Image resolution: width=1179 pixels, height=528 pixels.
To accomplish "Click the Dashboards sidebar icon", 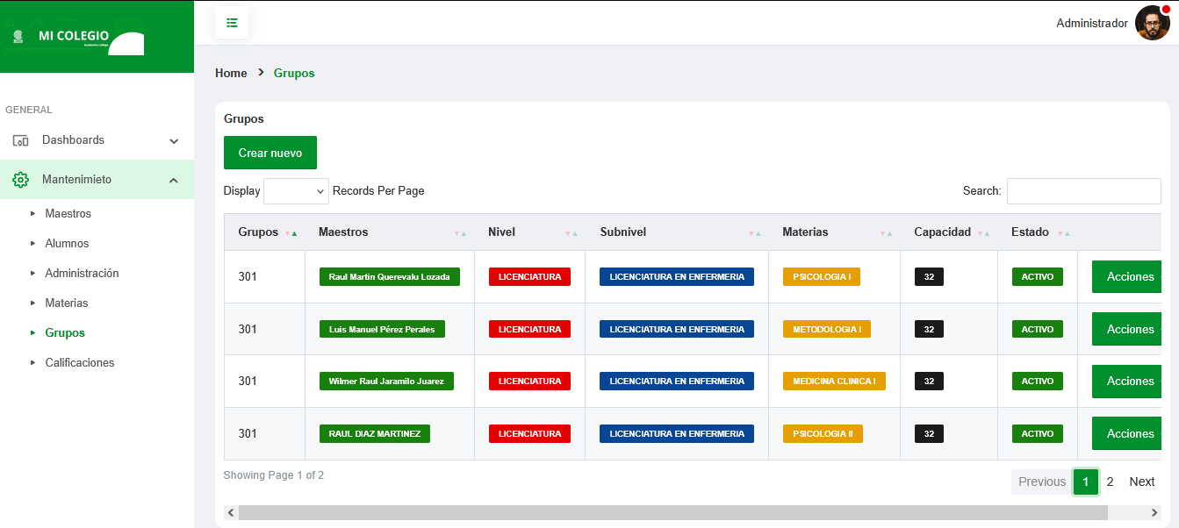I will click(x=20, y=140).
